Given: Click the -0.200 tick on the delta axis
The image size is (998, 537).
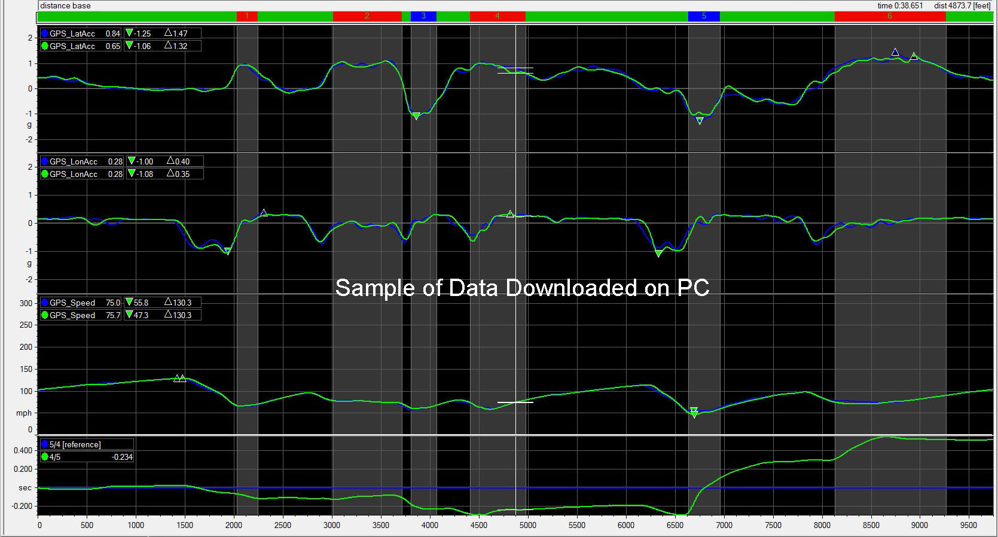Looking at the screenshot, I should 22,506.
